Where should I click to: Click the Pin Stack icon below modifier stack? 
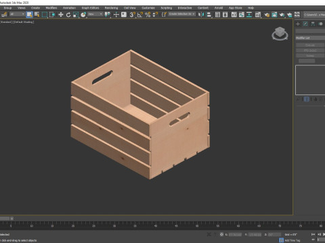tap(298, 99)
